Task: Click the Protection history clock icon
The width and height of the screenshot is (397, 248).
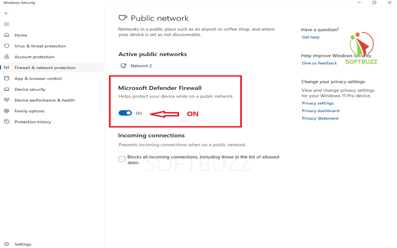Action: coord(6,122)
